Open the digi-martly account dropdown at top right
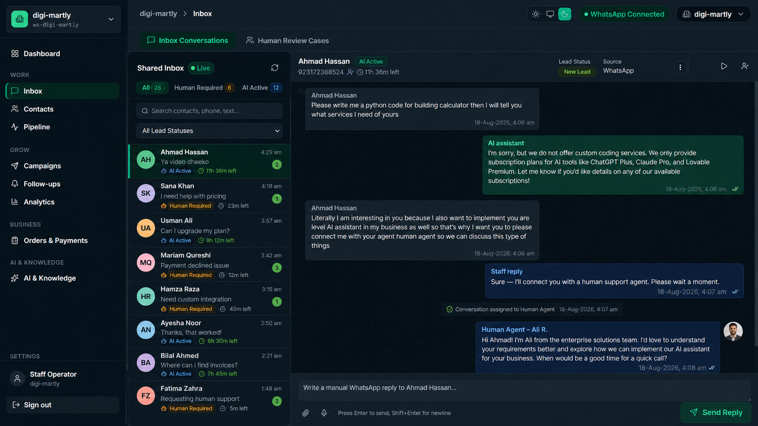This screenshot has width=758, height=426. (713, 14)
